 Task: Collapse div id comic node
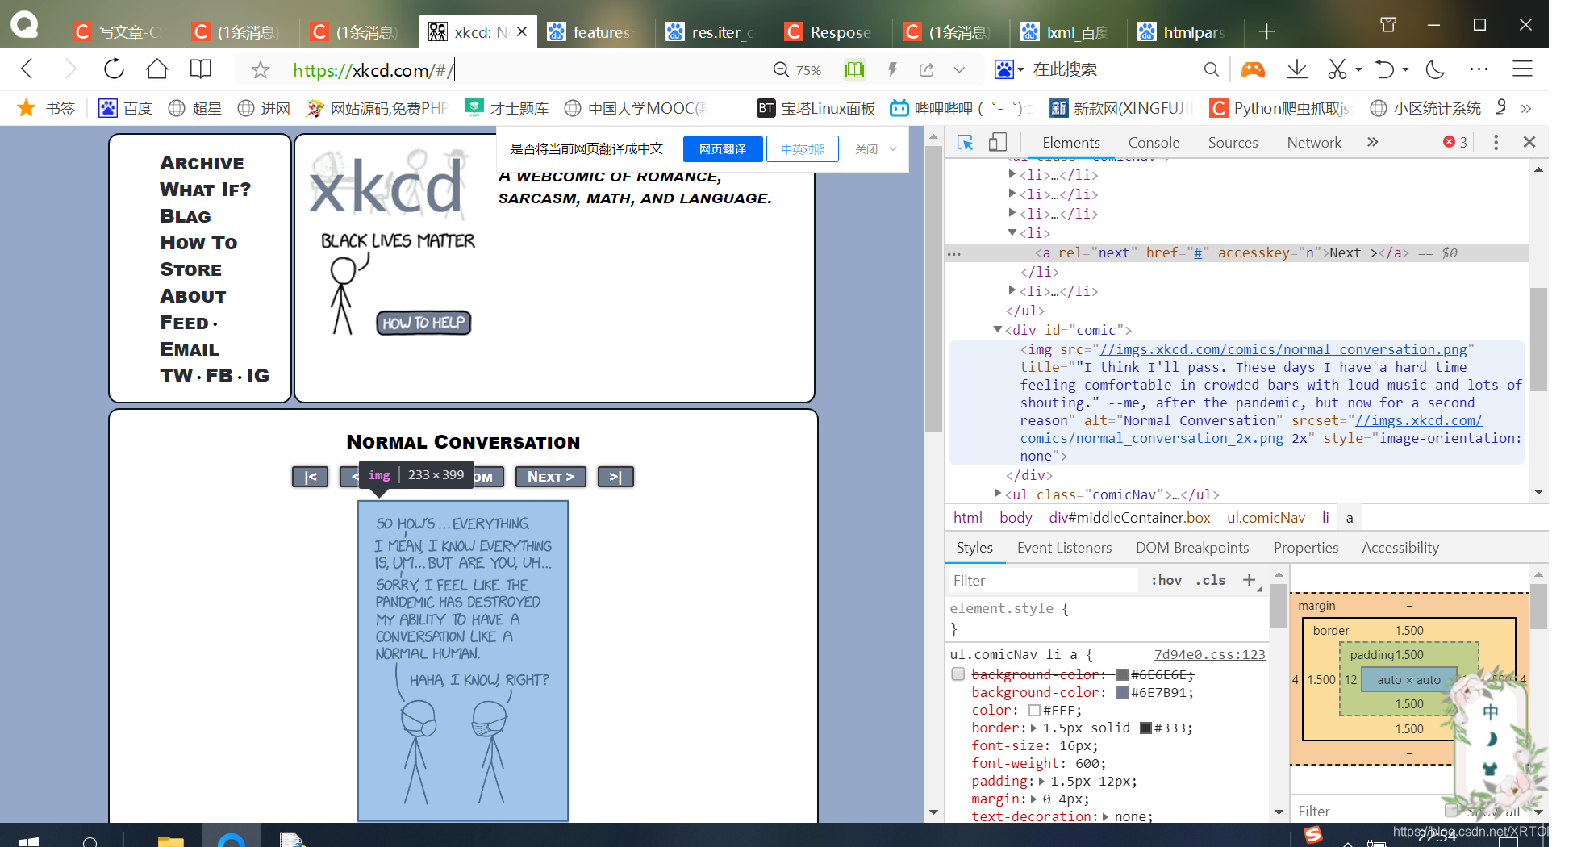pos(998,329)
